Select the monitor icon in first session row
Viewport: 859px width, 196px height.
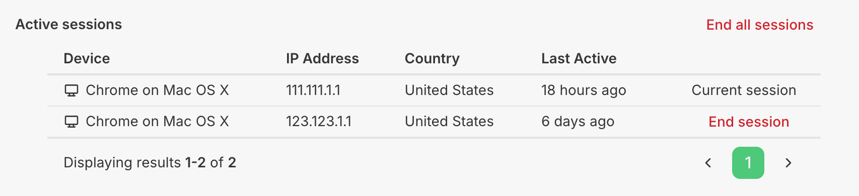[71, 90]
